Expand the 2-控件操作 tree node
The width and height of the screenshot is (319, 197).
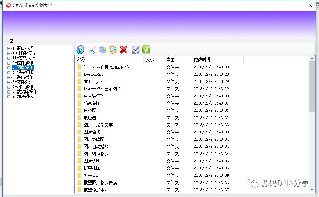click(x=9, y=63)
